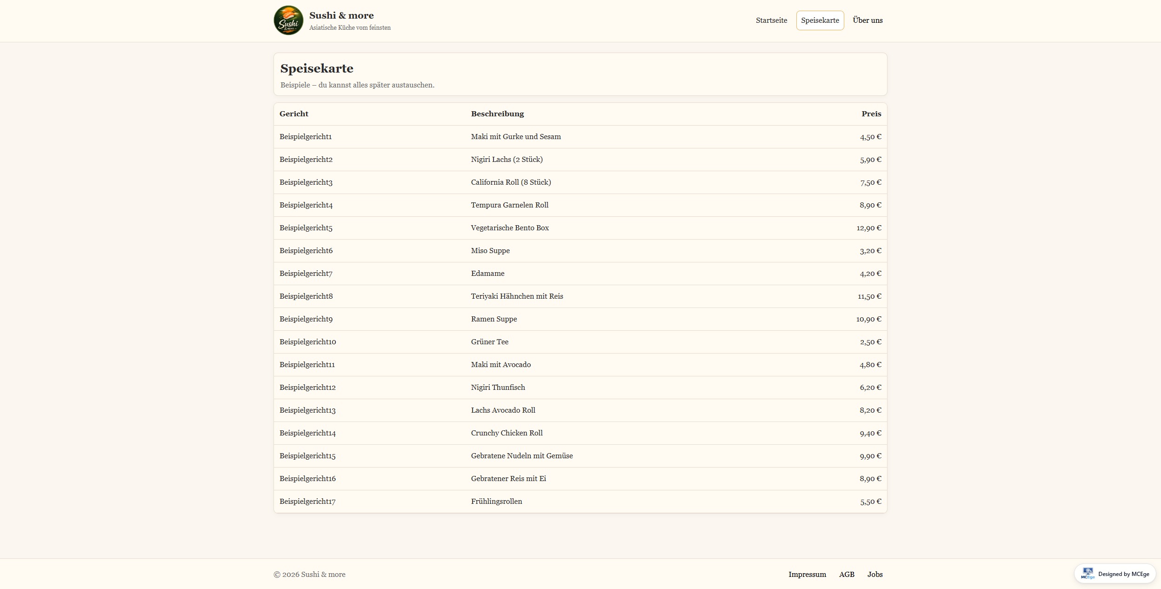Screen dimensions: 1161x589
Task: Open the Startseite navigation link
Action: coord(771,20)
